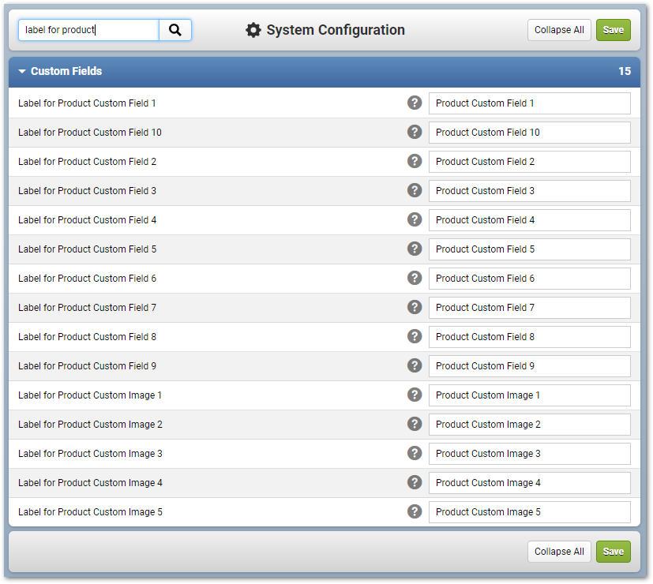Open help for Product Custom Image 5
This screenshot has width=653, height=584.
click(x=415, y=511)
